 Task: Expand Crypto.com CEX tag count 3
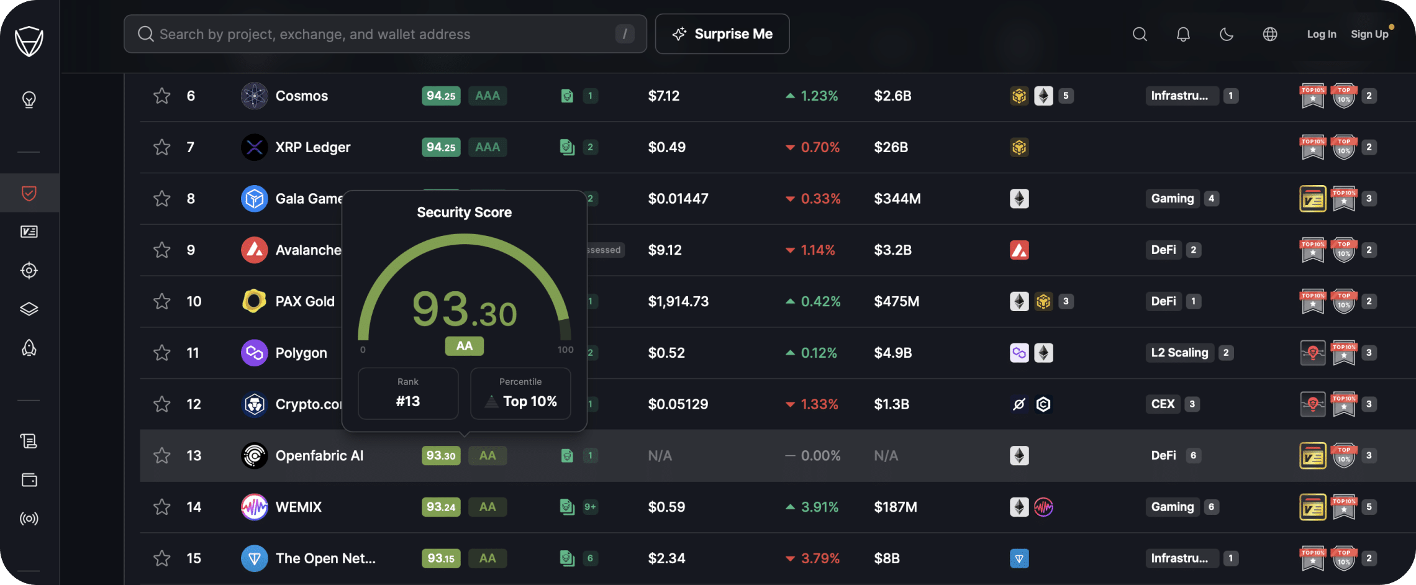[1192, 404]
